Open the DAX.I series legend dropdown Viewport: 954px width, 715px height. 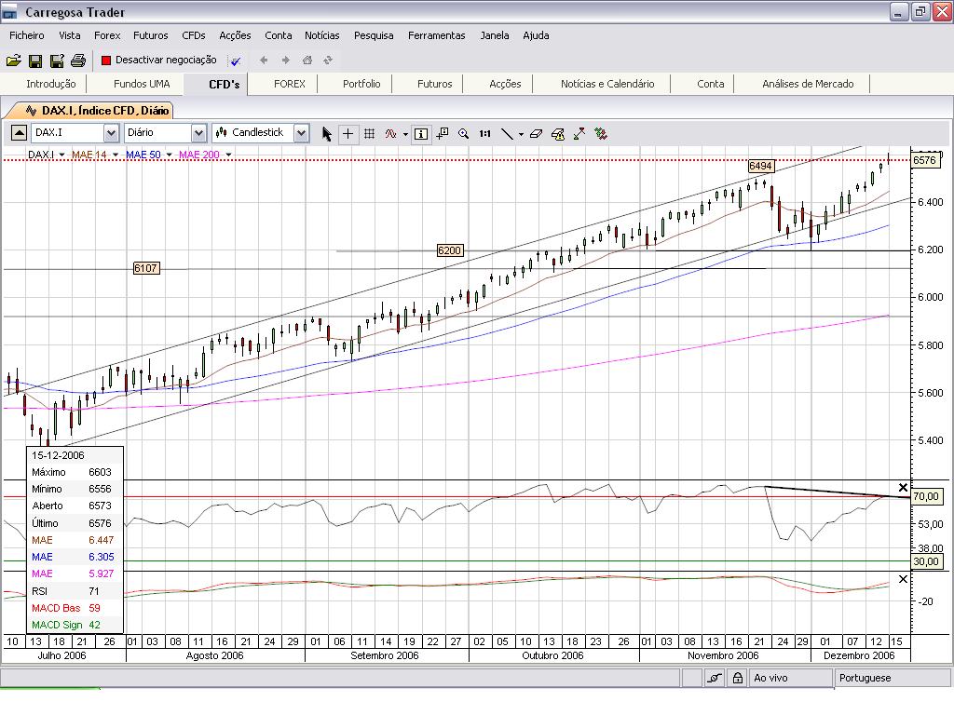[x=62, y=155]
